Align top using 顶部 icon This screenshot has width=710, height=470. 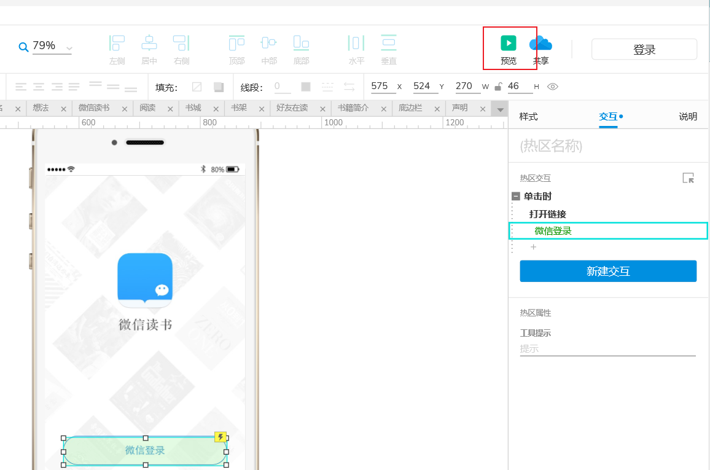coord(236,44)
